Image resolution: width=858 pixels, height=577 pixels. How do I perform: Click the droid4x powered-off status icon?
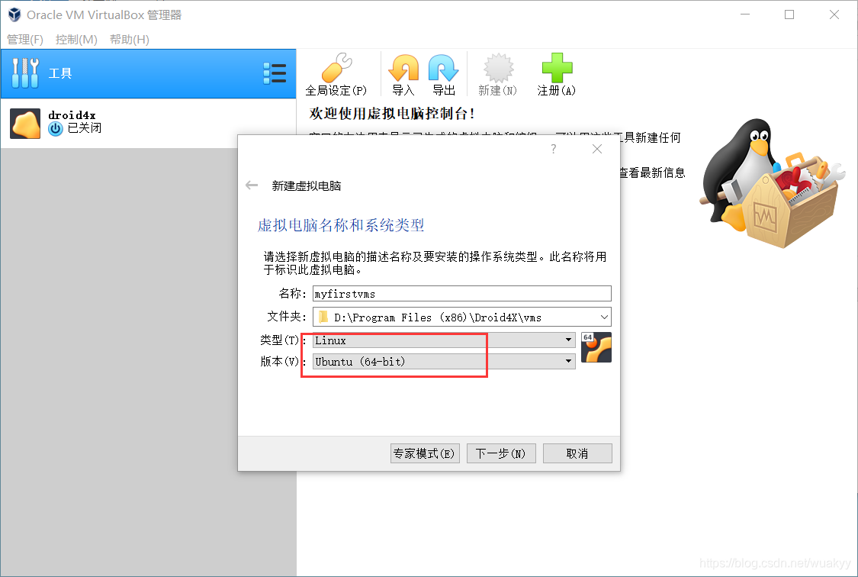pos(55,129)
